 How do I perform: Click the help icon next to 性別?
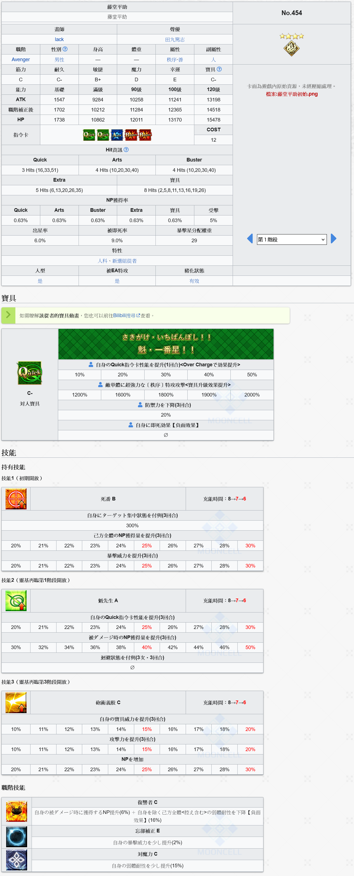click(x=65, y=49)
